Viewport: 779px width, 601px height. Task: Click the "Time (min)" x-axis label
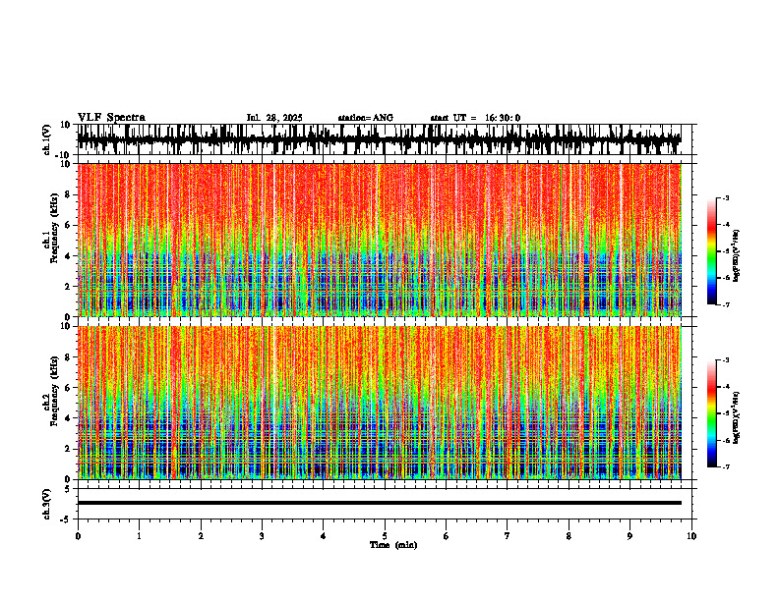393,545
